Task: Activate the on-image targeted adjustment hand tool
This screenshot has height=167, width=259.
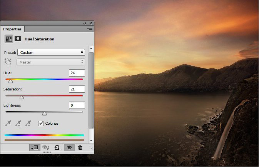Action: click(8, 62)
